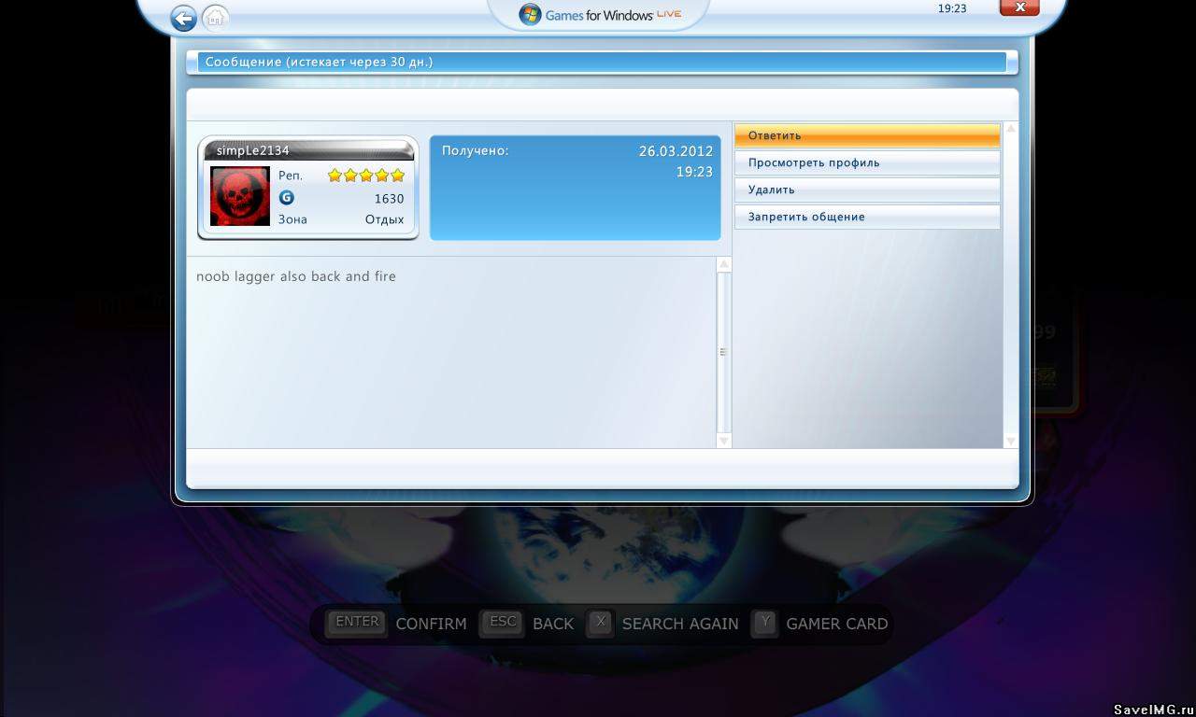The height and width of the screenshot is (717, 1196).
Task: Select the Ответить option
Action: pos(867,135)
